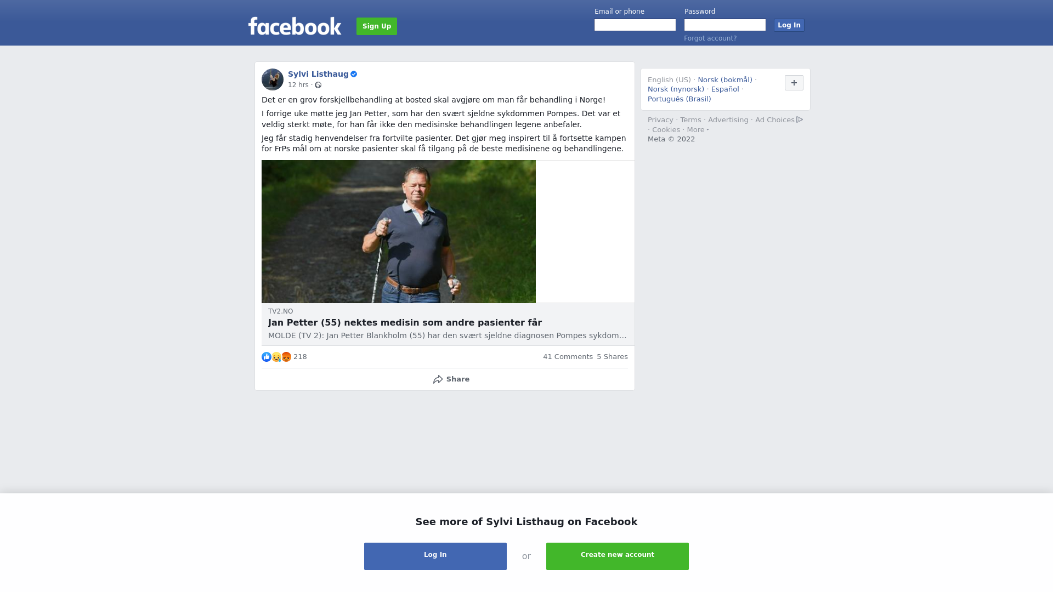Click the Like reaction icon
The width and height of the screenshot is (1053, 592).
point(267,357)
